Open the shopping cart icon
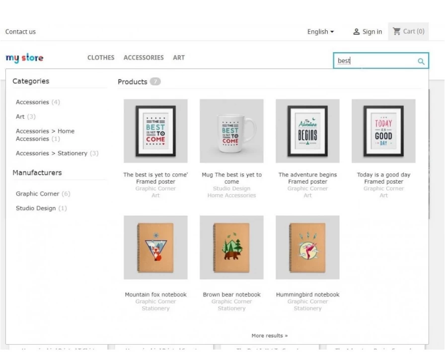Viewport: 445px width, 359px height. 396,31
